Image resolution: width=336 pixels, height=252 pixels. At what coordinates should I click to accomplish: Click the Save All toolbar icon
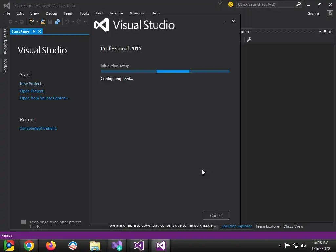tap(57, 22)
